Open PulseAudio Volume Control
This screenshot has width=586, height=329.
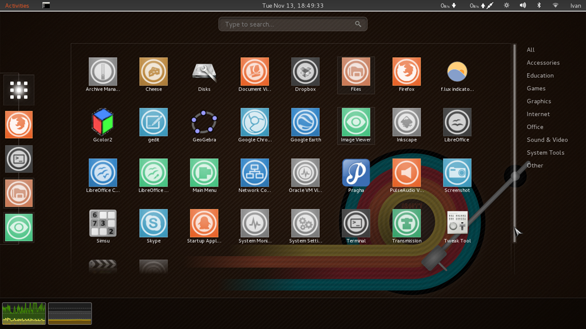tap(407, 175)
